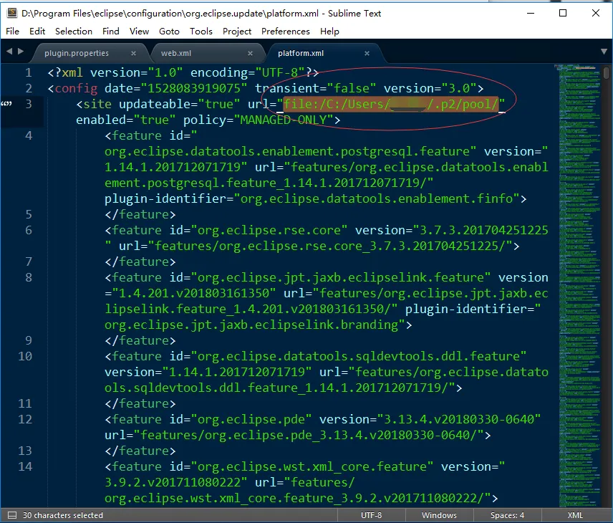The height and width of the screenshot is (523, 613).
Task: Click line number 12 in gutter
Action: tap(25, 419)
